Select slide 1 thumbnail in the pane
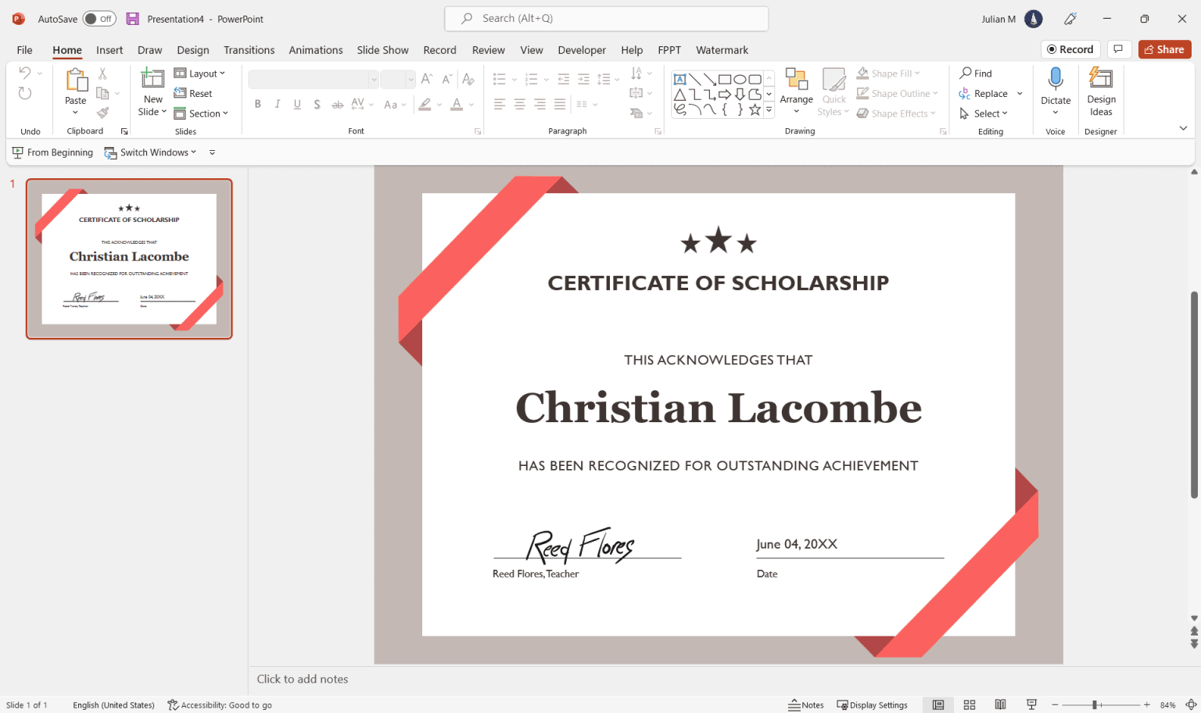The width and height of the screenshot is (1201, 713). click(x=128, y=259)
